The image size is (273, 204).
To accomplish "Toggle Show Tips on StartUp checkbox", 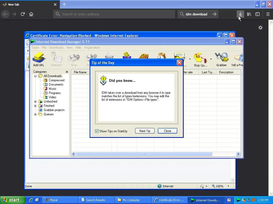I will (x=97, y=131).
